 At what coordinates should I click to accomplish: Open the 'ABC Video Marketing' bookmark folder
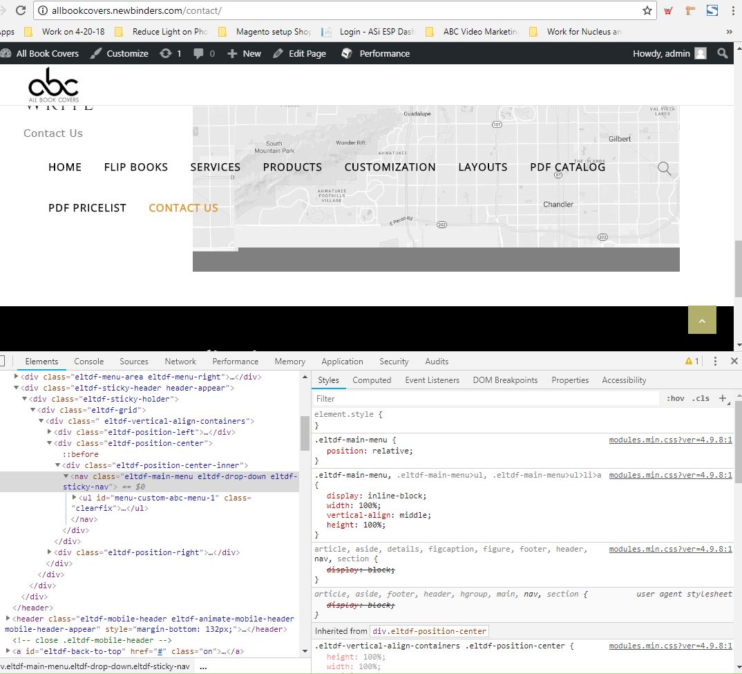pos(472,32)
